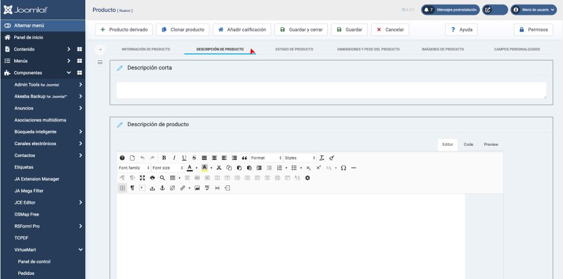Screen dimensions: 563x279
Task: Toggle visual blocks dashed-box icon
Action: tap(142, 188)
